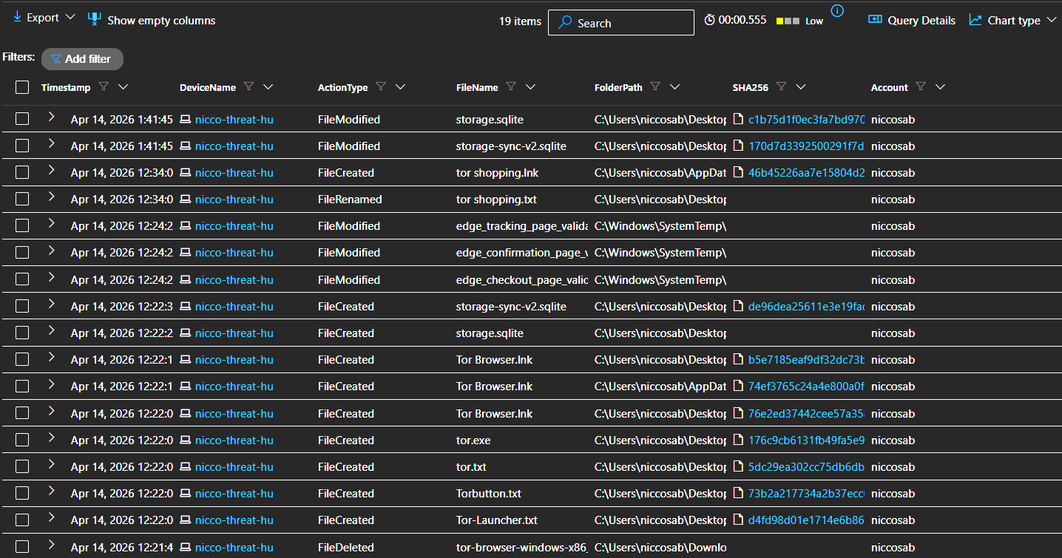Click the Export download icon
1062x558 pixels.
(16, 17)
